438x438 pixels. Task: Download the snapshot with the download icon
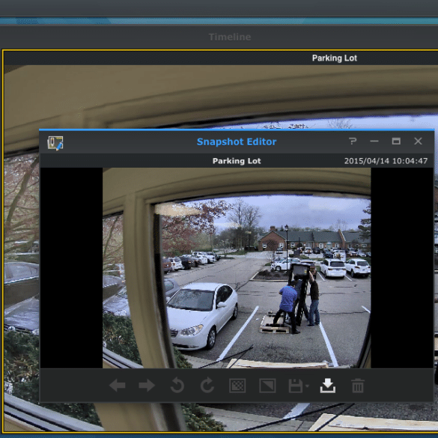pos(328,386)
